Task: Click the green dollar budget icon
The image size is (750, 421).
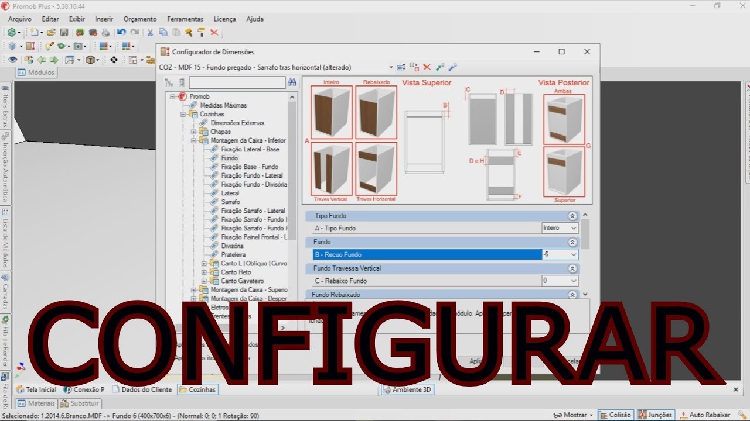Action: 12,33
